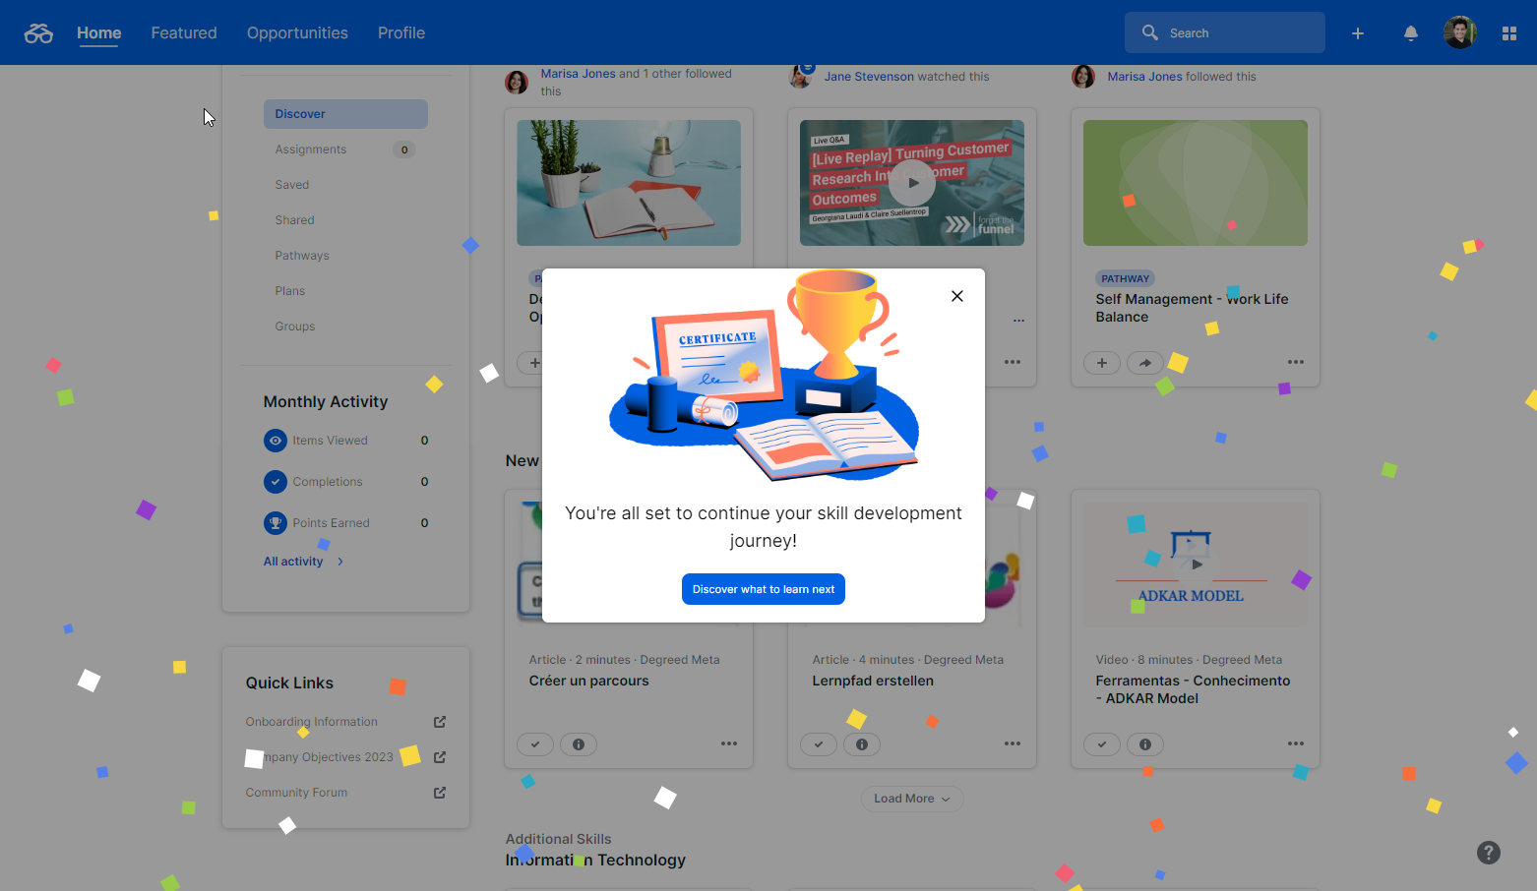Show info for Créer un parcours
Image resolution: width=1537 pixels, height=891 pixels.
[x=579, y=744]
